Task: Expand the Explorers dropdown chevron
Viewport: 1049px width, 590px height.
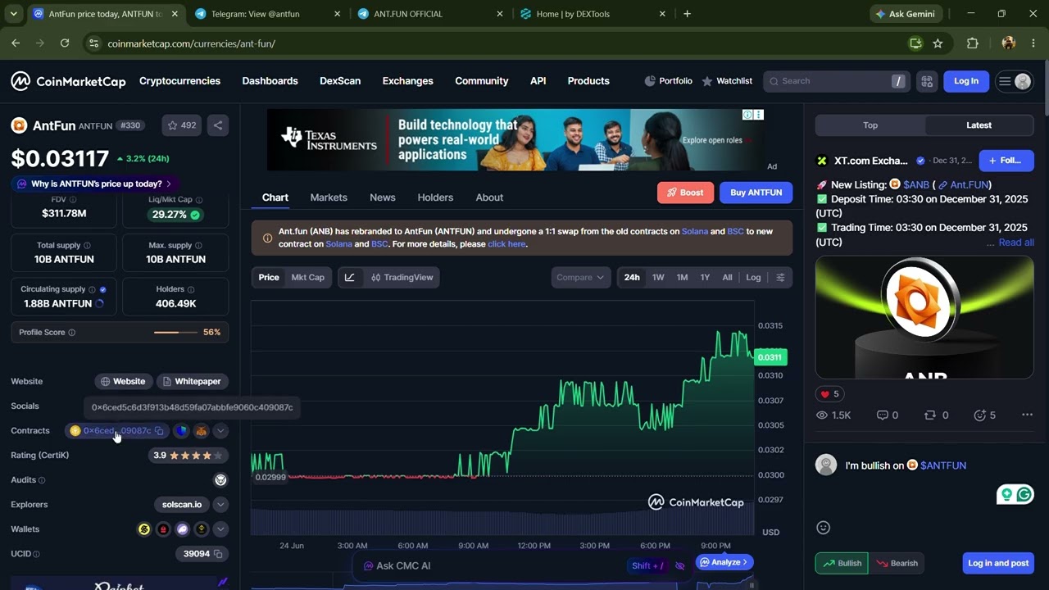Action: pos(220,505)
